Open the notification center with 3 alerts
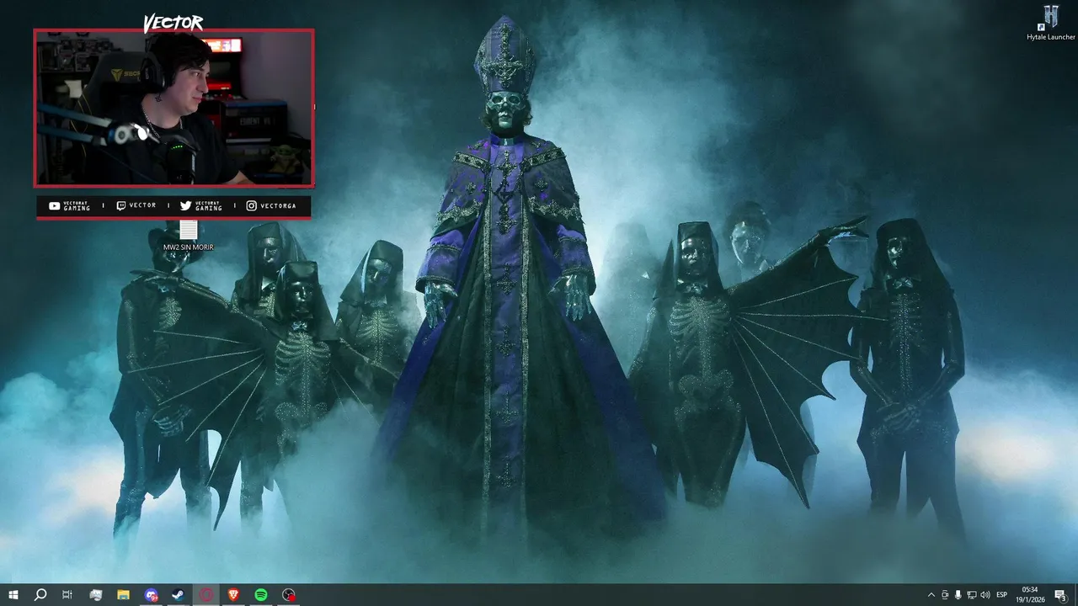The height and width of the screenshot is (606, 1078). (1061, 595)
